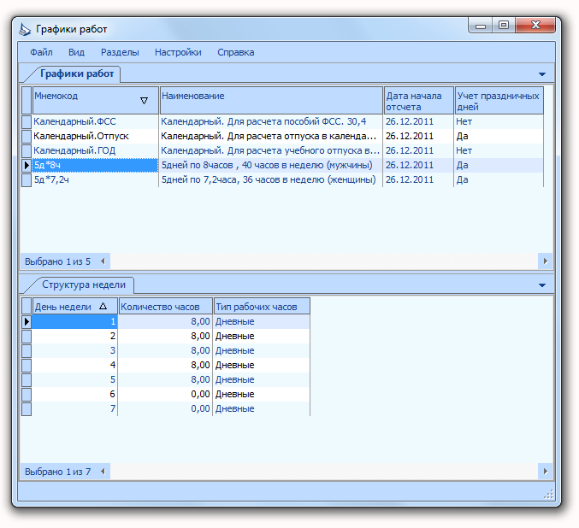Expand the Структура недели panel dropdown arrow
579x528 pixels.
(541, 285)
